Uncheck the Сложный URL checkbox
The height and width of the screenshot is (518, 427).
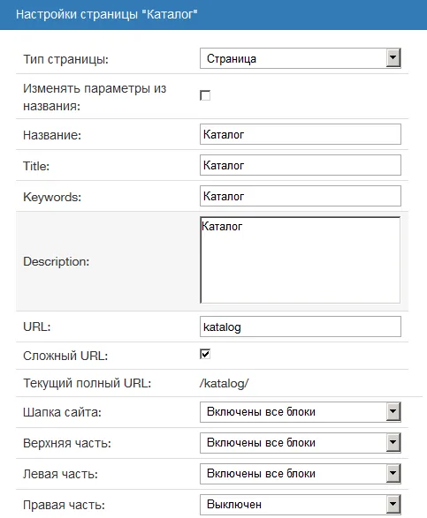click(205, 354)
